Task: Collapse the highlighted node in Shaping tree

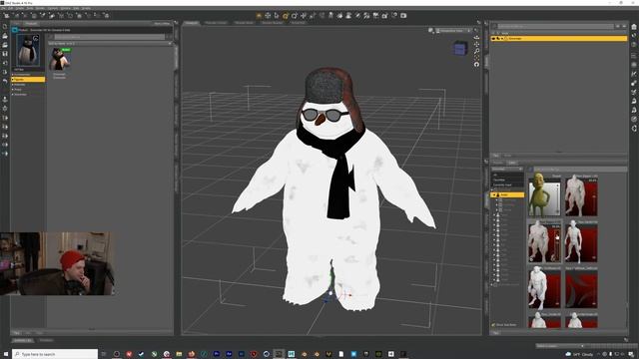Action: (x=494, y=195)
